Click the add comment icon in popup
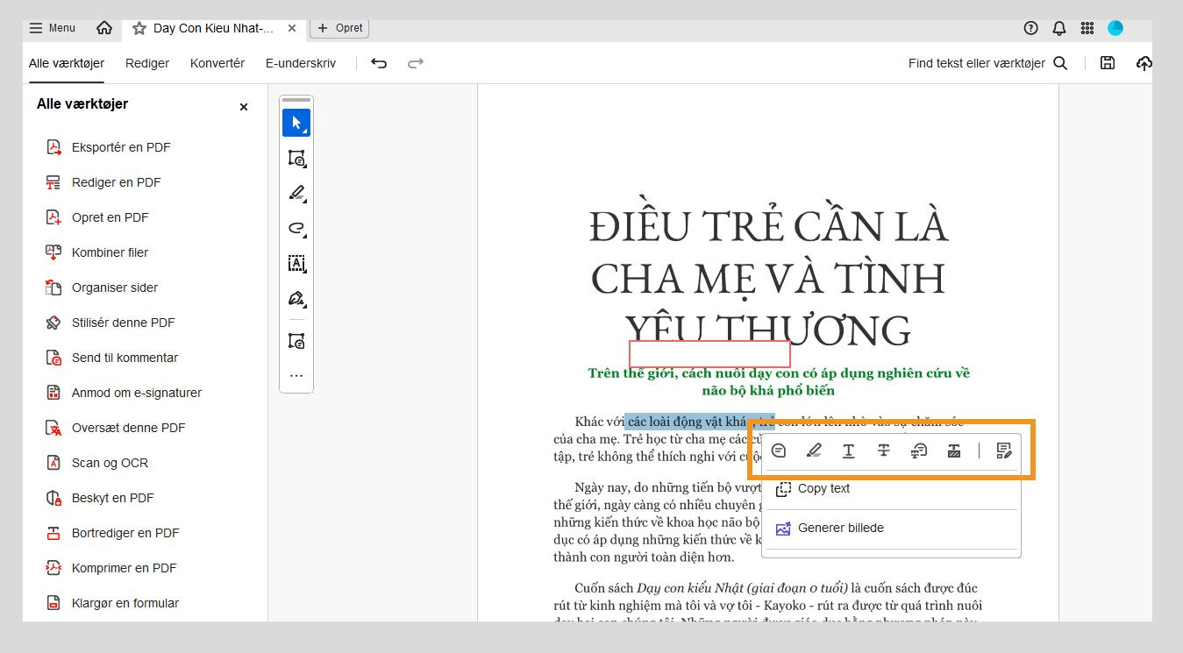The height and width of the screenshot is (653, 1183). [x=778, y=451]
